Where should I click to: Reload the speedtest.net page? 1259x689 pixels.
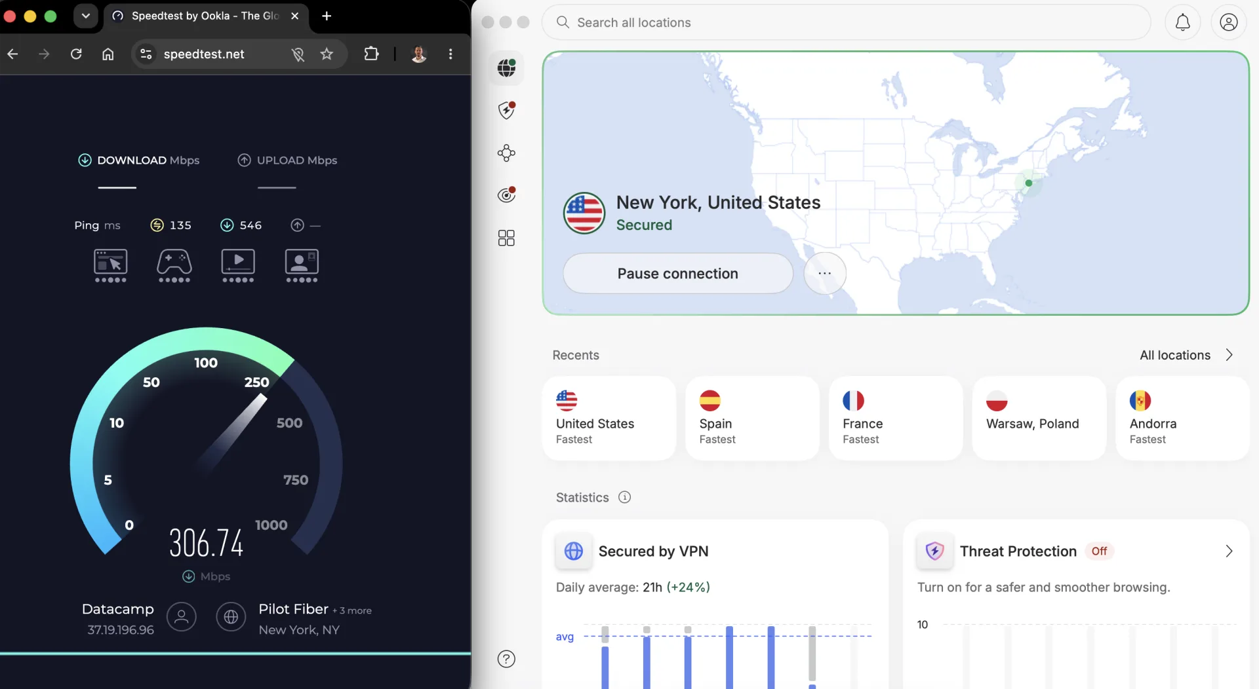click(x=76, y=54)
